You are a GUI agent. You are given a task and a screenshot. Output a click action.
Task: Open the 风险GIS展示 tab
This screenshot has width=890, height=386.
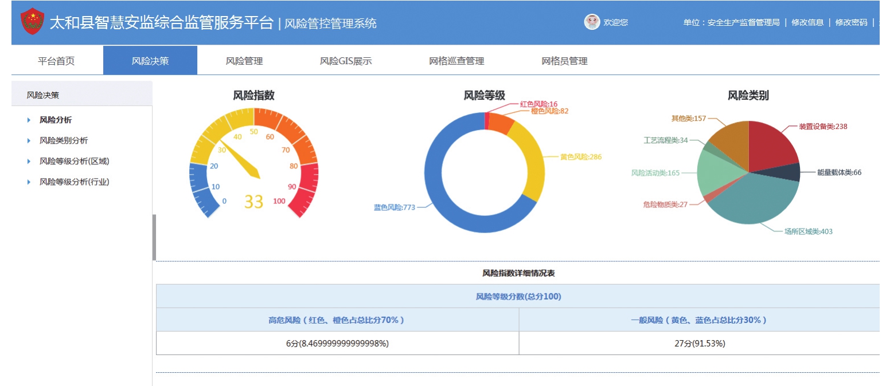(346, 61)
